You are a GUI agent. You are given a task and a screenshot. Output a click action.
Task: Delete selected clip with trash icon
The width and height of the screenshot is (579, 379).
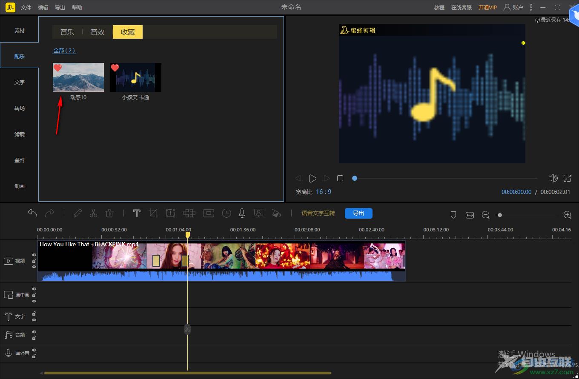[109, 213]
